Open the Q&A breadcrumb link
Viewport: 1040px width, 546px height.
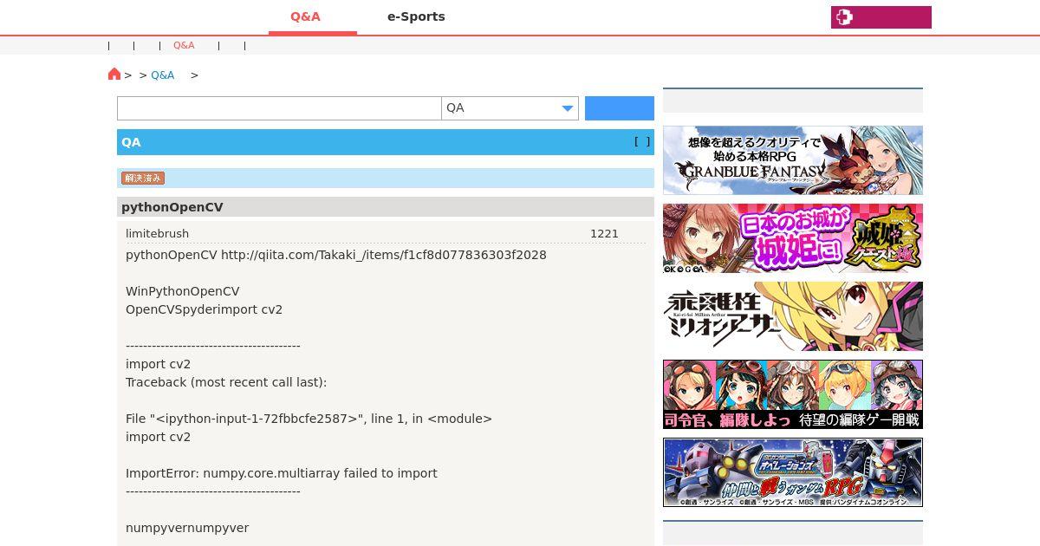[x=163, y=75]
